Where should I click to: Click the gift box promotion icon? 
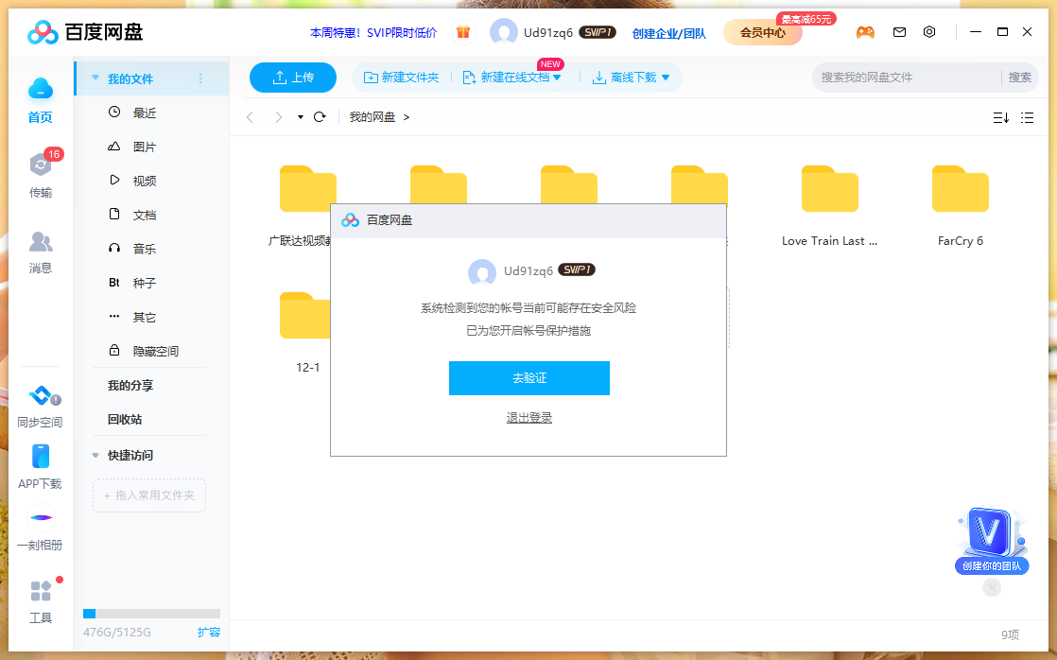tap(463, 32)
